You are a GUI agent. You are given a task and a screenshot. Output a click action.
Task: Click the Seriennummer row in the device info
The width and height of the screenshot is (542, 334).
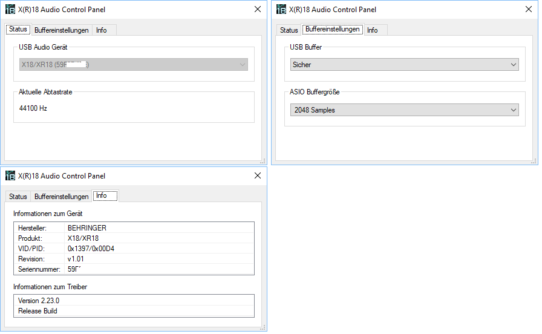(133, 269)
